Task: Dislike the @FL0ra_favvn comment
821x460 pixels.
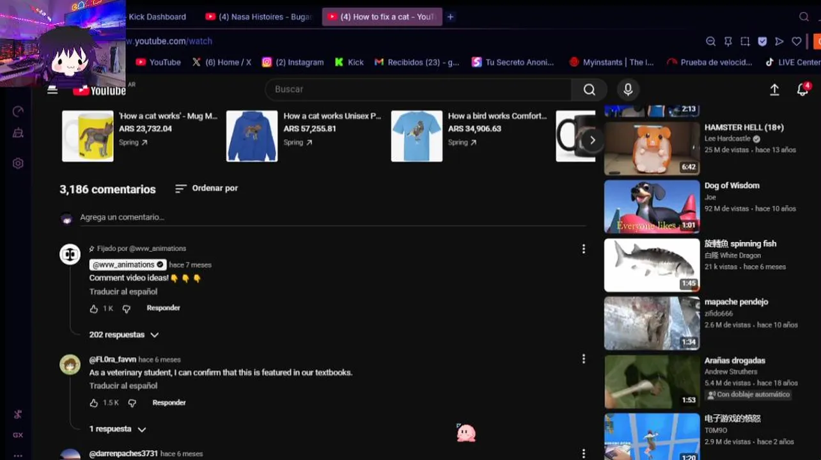Action: [x=132, y=403]
